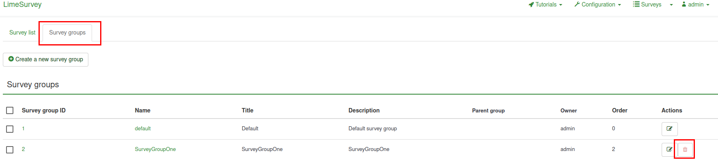
Task: Click the Surveys list icon in navbar
Action: click(636, 4)
